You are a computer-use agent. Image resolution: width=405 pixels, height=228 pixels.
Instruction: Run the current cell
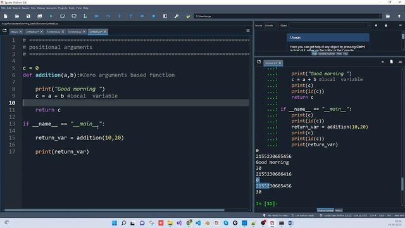click(x=63, y=16)
